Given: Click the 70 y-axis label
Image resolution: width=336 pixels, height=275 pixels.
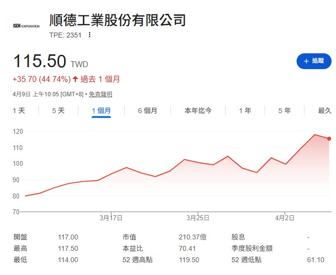Looking at the screenshot, I should point(16,212).
